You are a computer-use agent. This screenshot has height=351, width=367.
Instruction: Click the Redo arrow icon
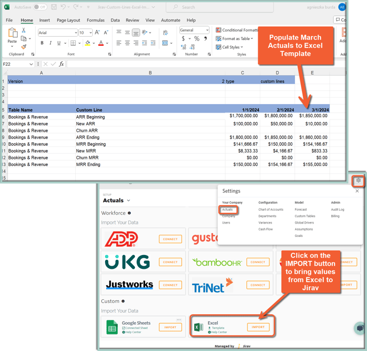76,7
